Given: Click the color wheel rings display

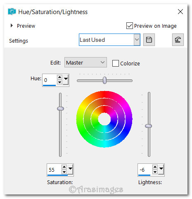Looking at the screenshot, I should 104,119.
